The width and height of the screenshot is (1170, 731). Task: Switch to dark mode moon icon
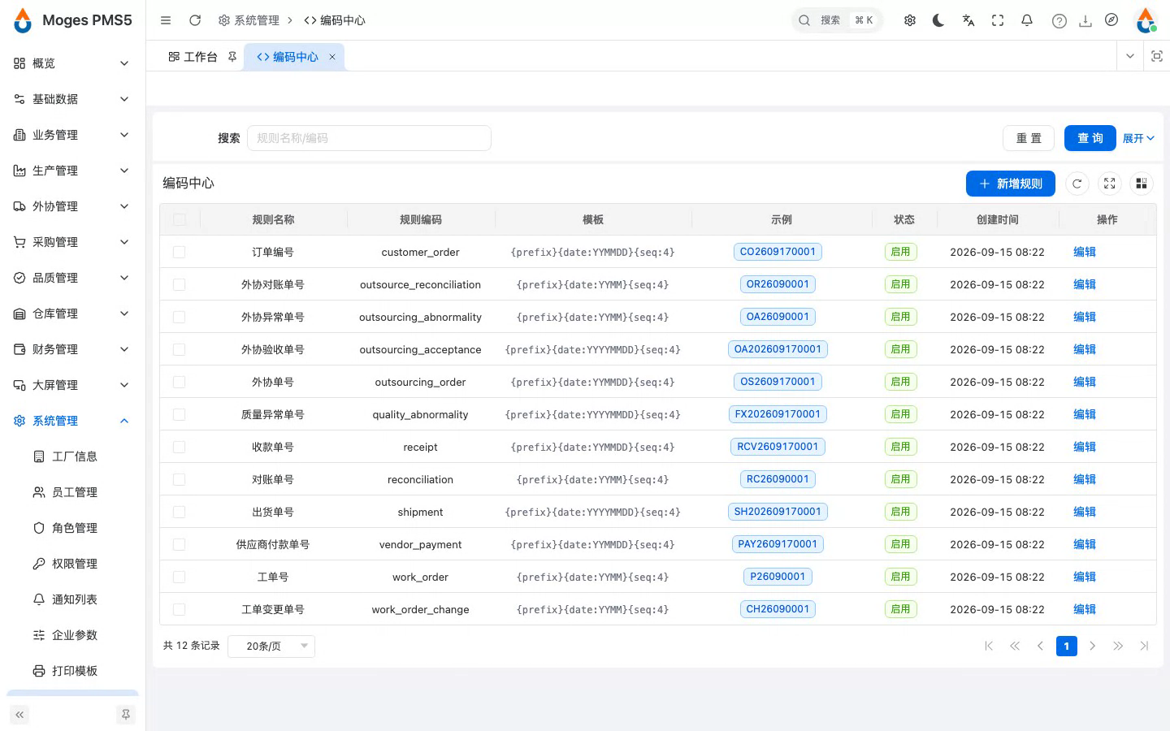pyautogui.click(x=938, y=20)
